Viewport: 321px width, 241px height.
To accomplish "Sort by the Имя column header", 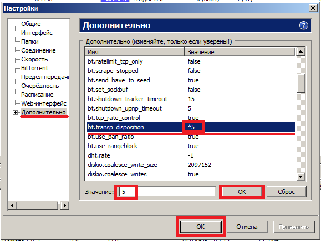I will click(x=135, y=52).
